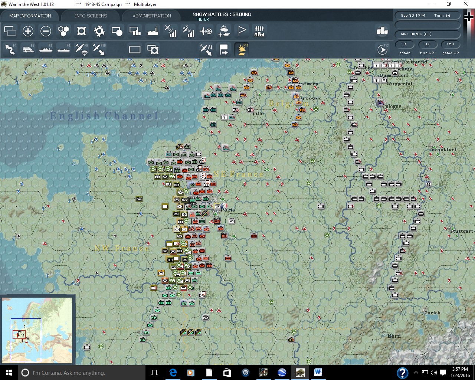Click the two aircraft with bars icon
The width and height of the screenshot is (475, 380).
[x=188, y=31]
